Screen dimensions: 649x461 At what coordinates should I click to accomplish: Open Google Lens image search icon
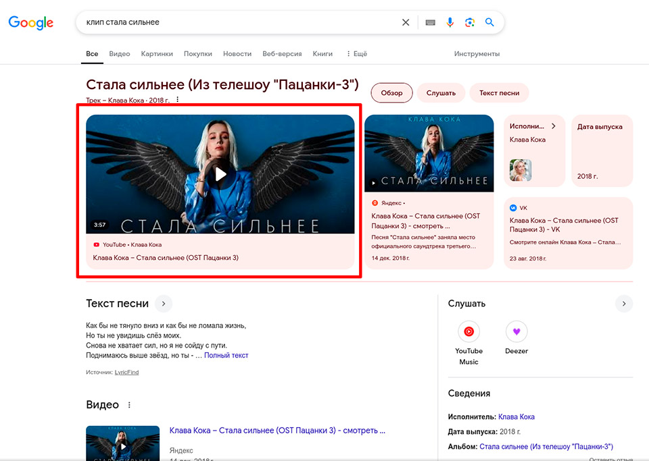469,22
